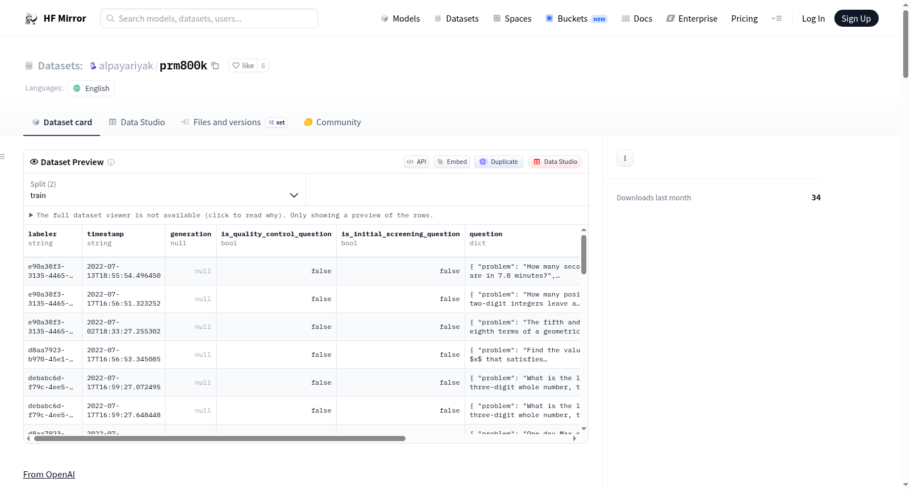This screenshot has width=910, height=490.
Task: Click the labeler cell d8aa7923-b970-45e1
Action: click(53, 355)
